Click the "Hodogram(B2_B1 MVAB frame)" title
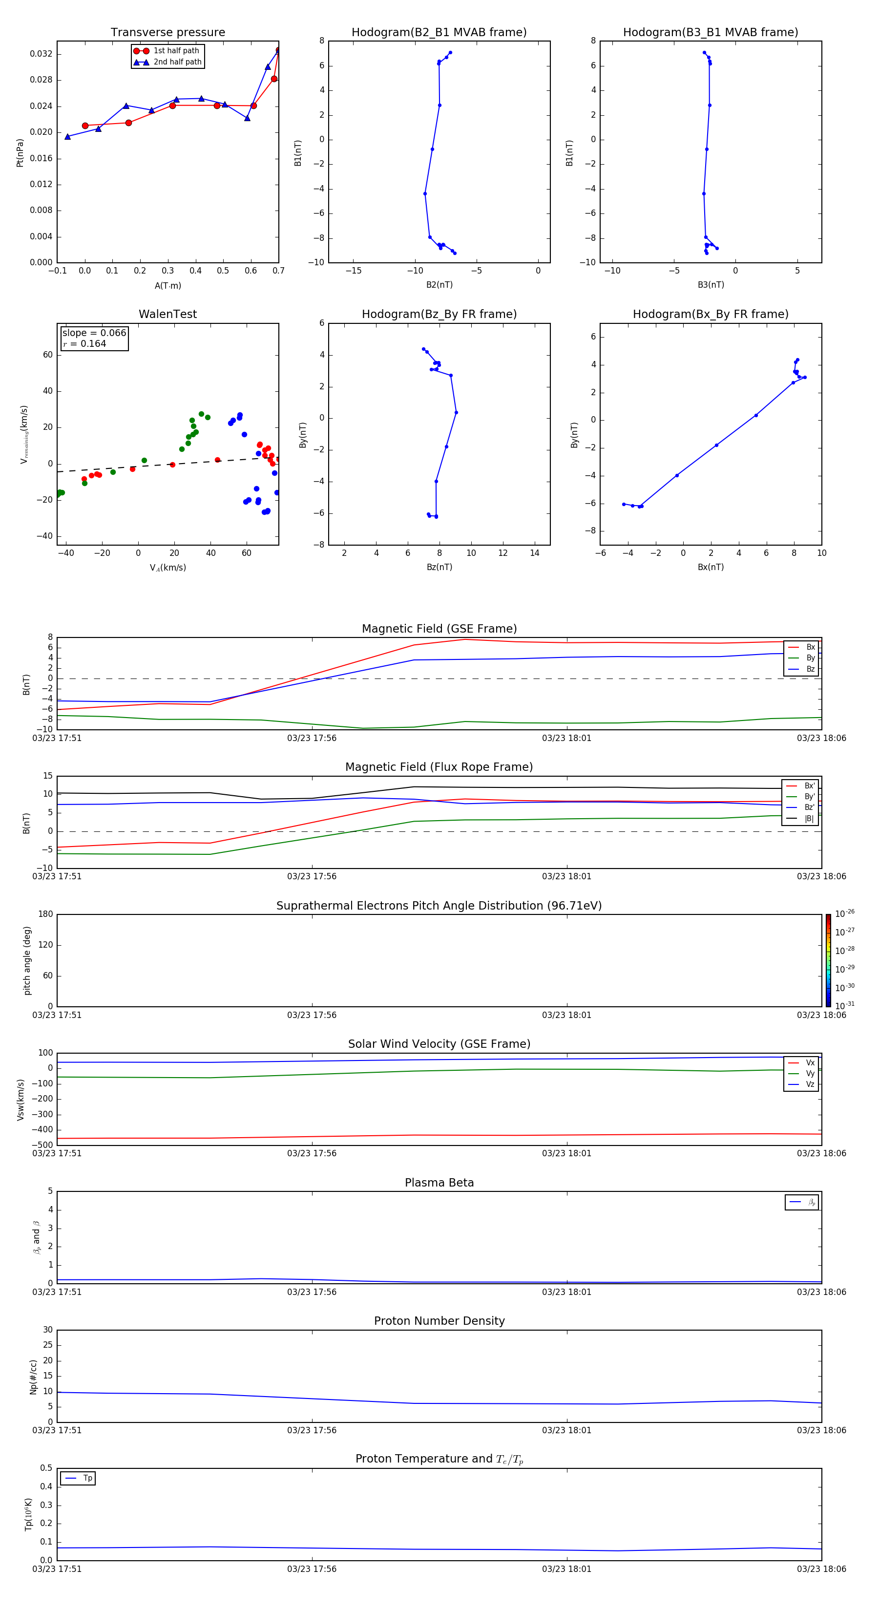This screenshot has width=879, height=1612. point(439,33)
